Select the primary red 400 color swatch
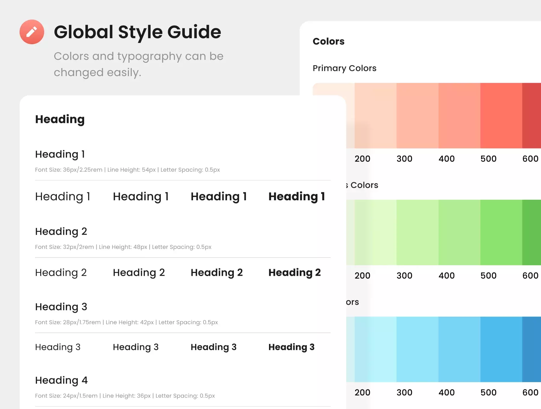The image size is (541, 409). [x=459, y=115]
